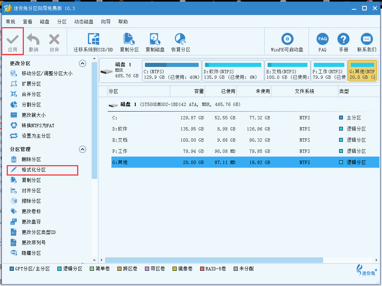Open the 帮助 menu

123,22
